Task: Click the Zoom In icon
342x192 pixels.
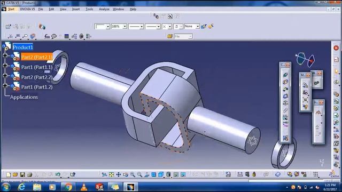Action: 133,174
